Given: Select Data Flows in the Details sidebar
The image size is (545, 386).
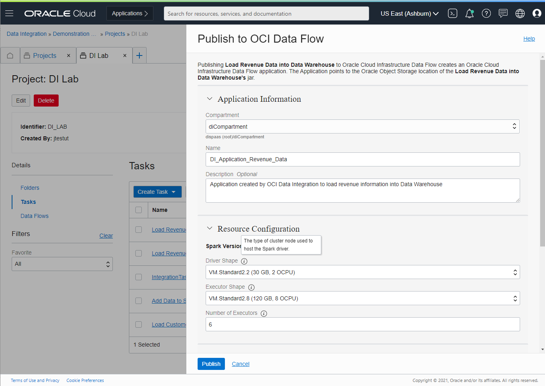Looking at the screenshot, I should (34, 216).
